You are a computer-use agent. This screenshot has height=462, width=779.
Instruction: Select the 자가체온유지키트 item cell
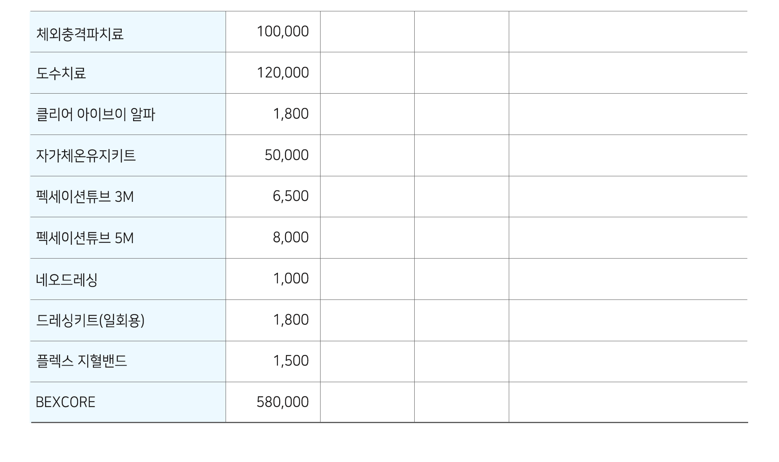tap(128, 156)
